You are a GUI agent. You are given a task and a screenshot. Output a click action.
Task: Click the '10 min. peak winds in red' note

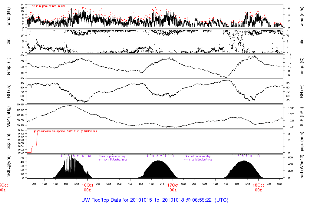[48, 6]
